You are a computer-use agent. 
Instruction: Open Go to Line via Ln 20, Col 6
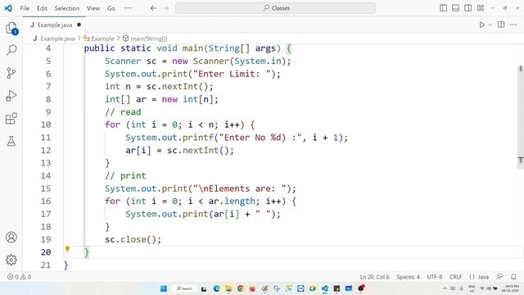tap(374, 277)
